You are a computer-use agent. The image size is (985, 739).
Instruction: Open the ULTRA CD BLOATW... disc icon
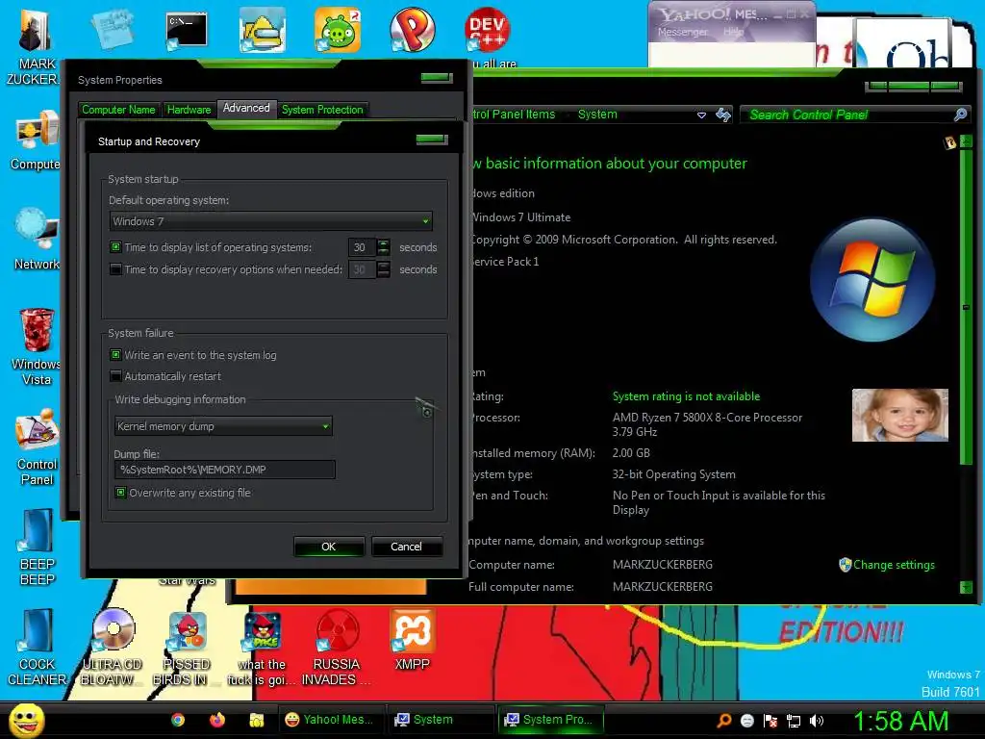[112, 647]
